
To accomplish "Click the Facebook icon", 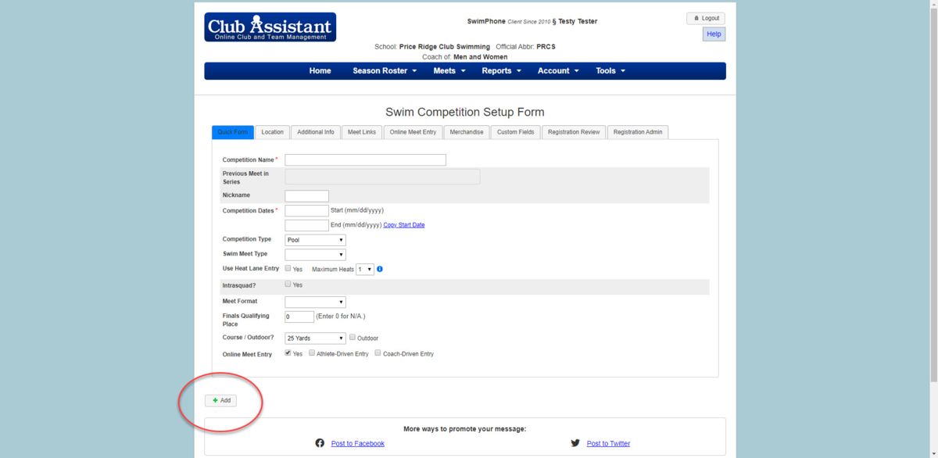I will (x=320, y=443).
